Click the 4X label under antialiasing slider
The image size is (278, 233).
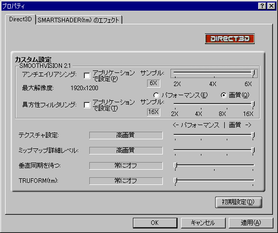point(213,84)
